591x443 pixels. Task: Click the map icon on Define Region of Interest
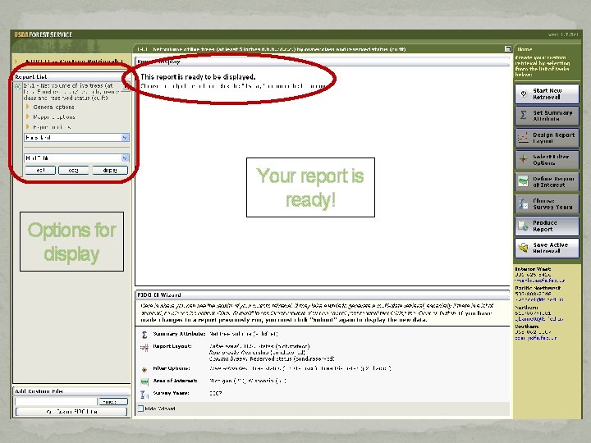(x=523, y=181)
